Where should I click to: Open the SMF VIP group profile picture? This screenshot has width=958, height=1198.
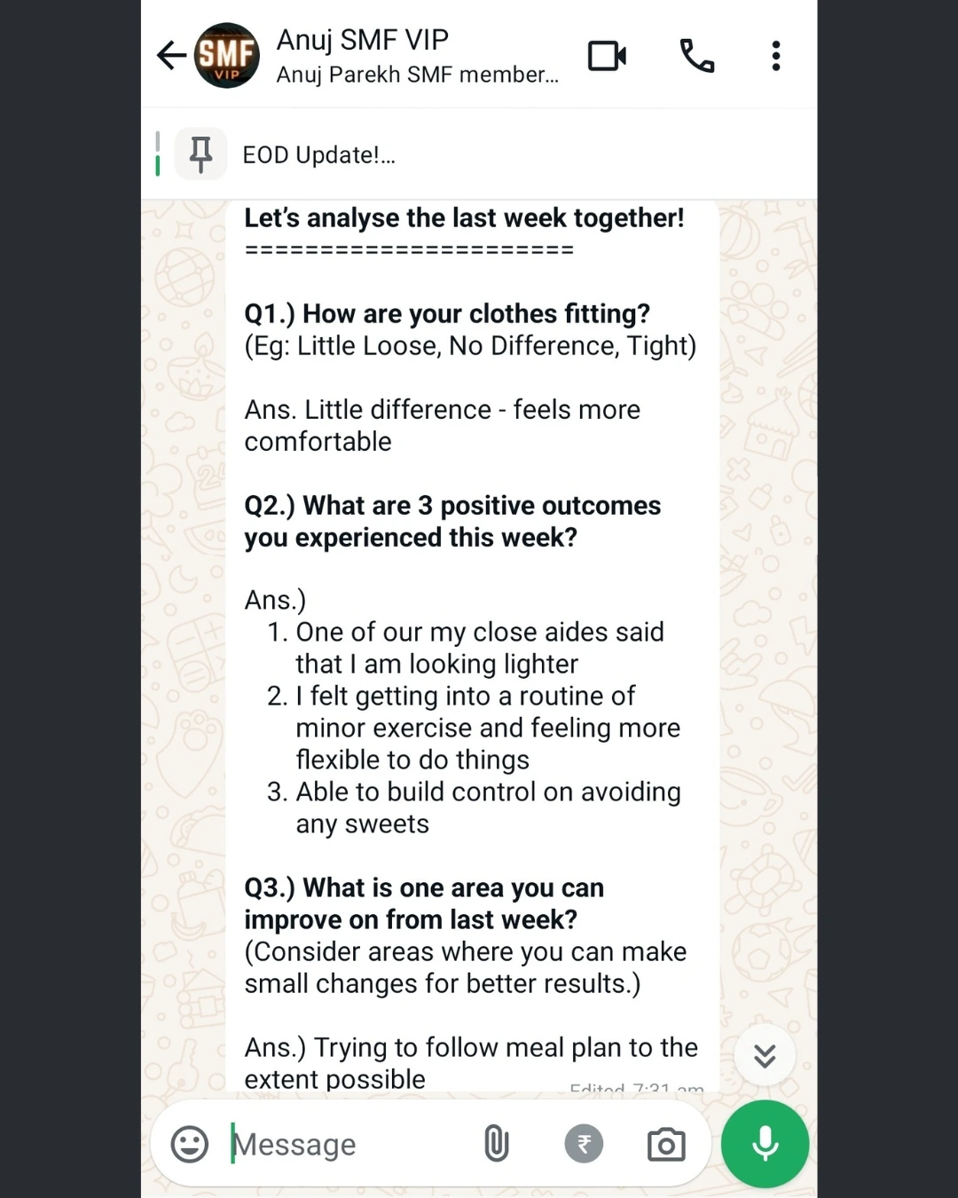coord(227,56)
